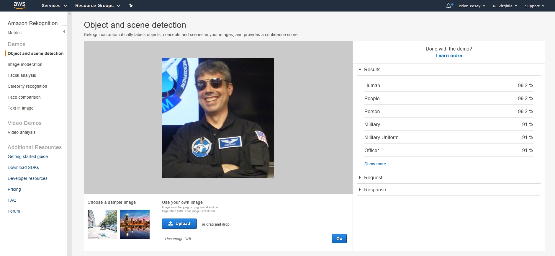Open Video analysis demo

coord(22,132)
